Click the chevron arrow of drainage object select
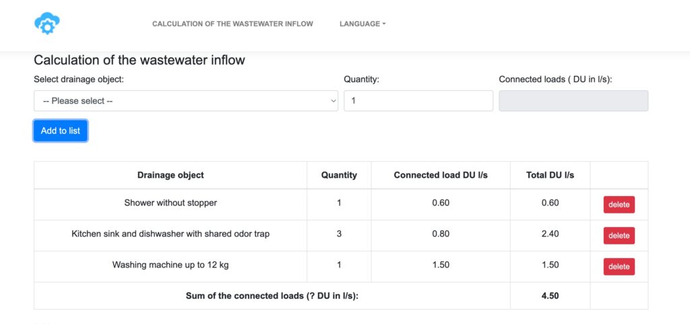This screenshot has height=324, width=690. [333, 100]
